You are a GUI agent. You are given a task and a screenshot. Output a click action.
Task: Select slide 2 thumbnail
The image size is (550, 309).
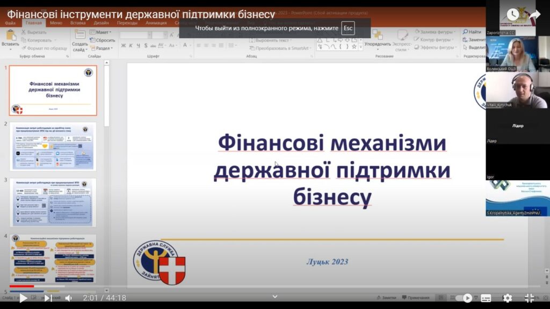(53, 146)
